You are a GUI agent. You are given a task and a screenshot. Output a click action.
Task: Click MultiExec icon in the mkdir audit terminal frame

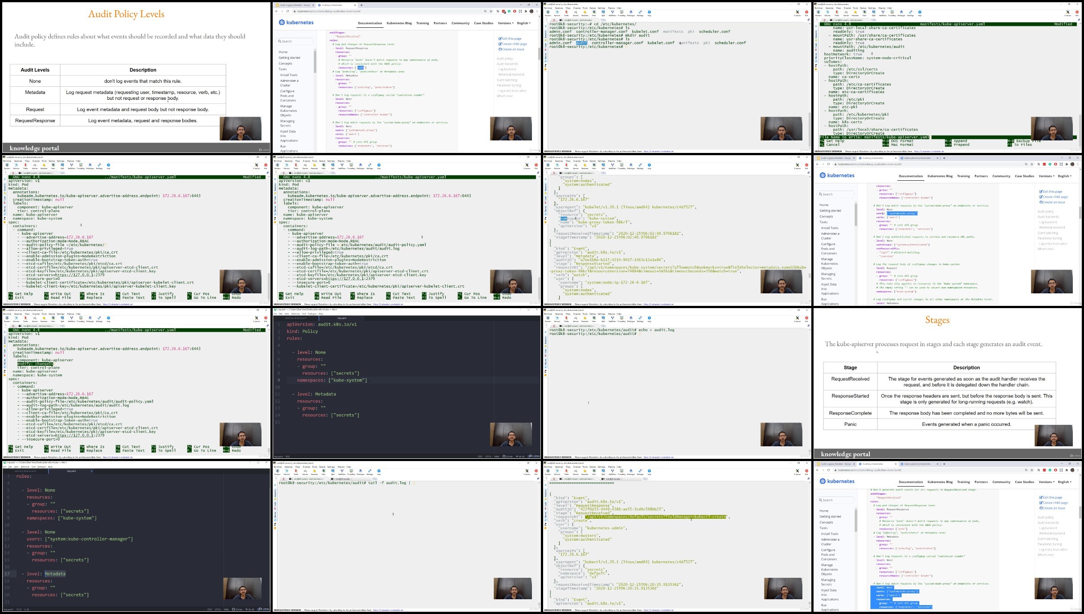[612, 13]
